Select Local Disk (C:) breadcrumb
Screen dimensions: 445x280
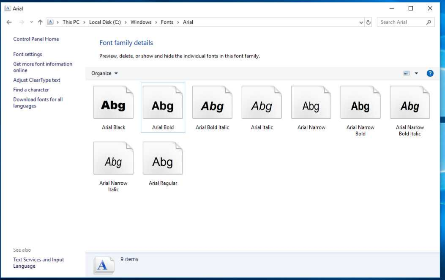(105, 22)
